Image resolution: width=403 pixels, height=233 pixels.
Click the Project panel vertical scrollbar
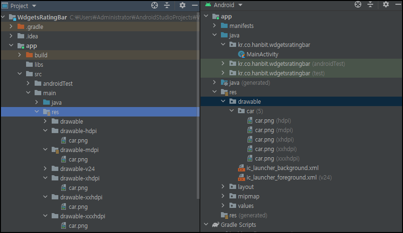pyautogui.click(x=198, y=105)
